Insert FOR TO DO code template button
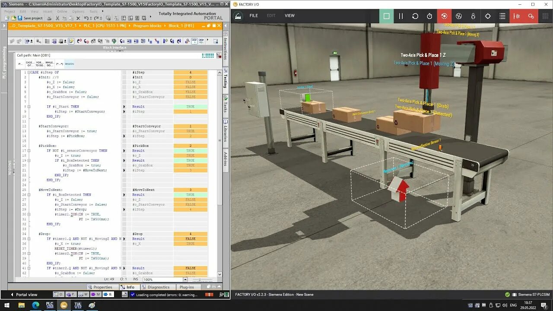 [40, 63]
